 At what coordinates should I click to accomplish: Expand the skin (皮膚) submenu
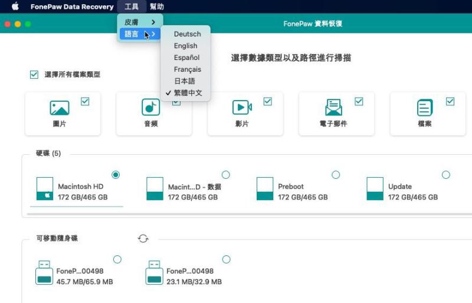click(x=140, y=22)
